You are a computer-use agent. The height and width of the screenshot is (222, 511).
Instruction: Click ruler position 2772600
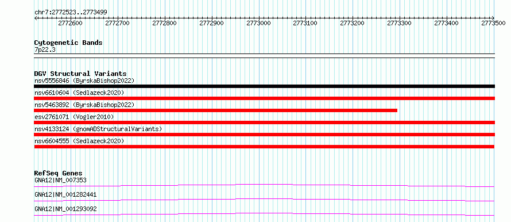pos(70,23)
